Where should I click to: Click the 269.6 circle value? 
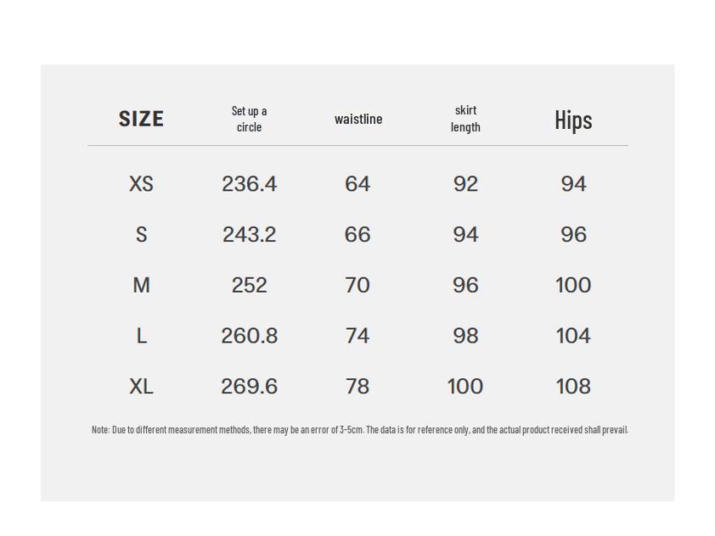[x=250, y=386]
